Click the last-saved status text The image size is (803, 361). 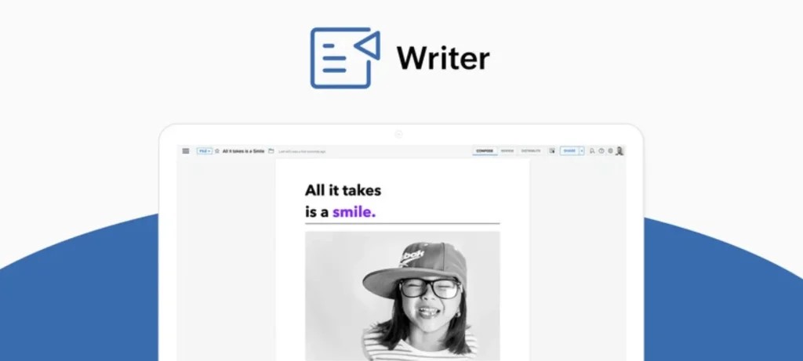302,151
